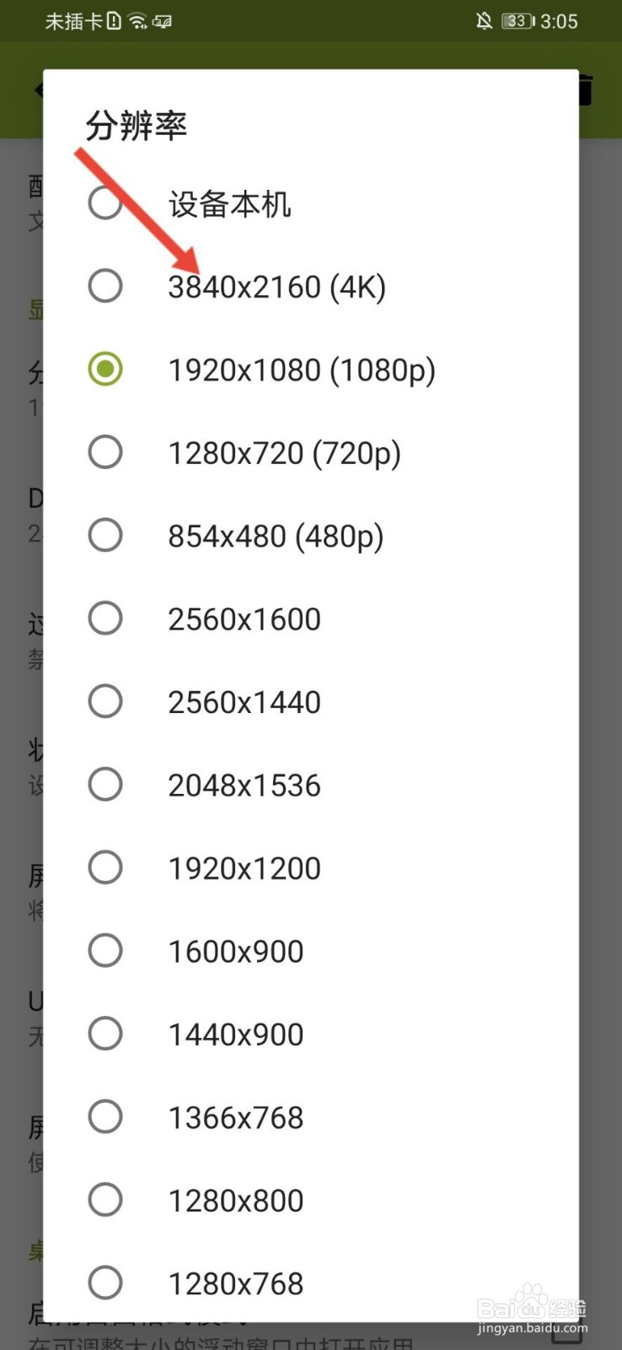Pick the 1280x720 (720p) option
This screenshot has width=622, height=1350.
310,452
